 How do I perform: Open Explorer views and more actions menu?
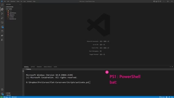[20, 4]
